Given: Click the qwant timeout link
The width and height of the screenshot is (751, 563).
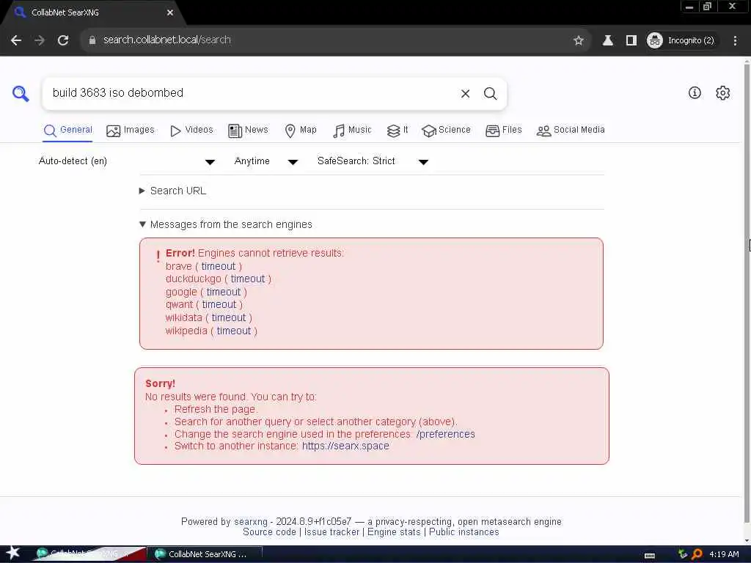Looking at the screenshot, I should tap(219, 305).
